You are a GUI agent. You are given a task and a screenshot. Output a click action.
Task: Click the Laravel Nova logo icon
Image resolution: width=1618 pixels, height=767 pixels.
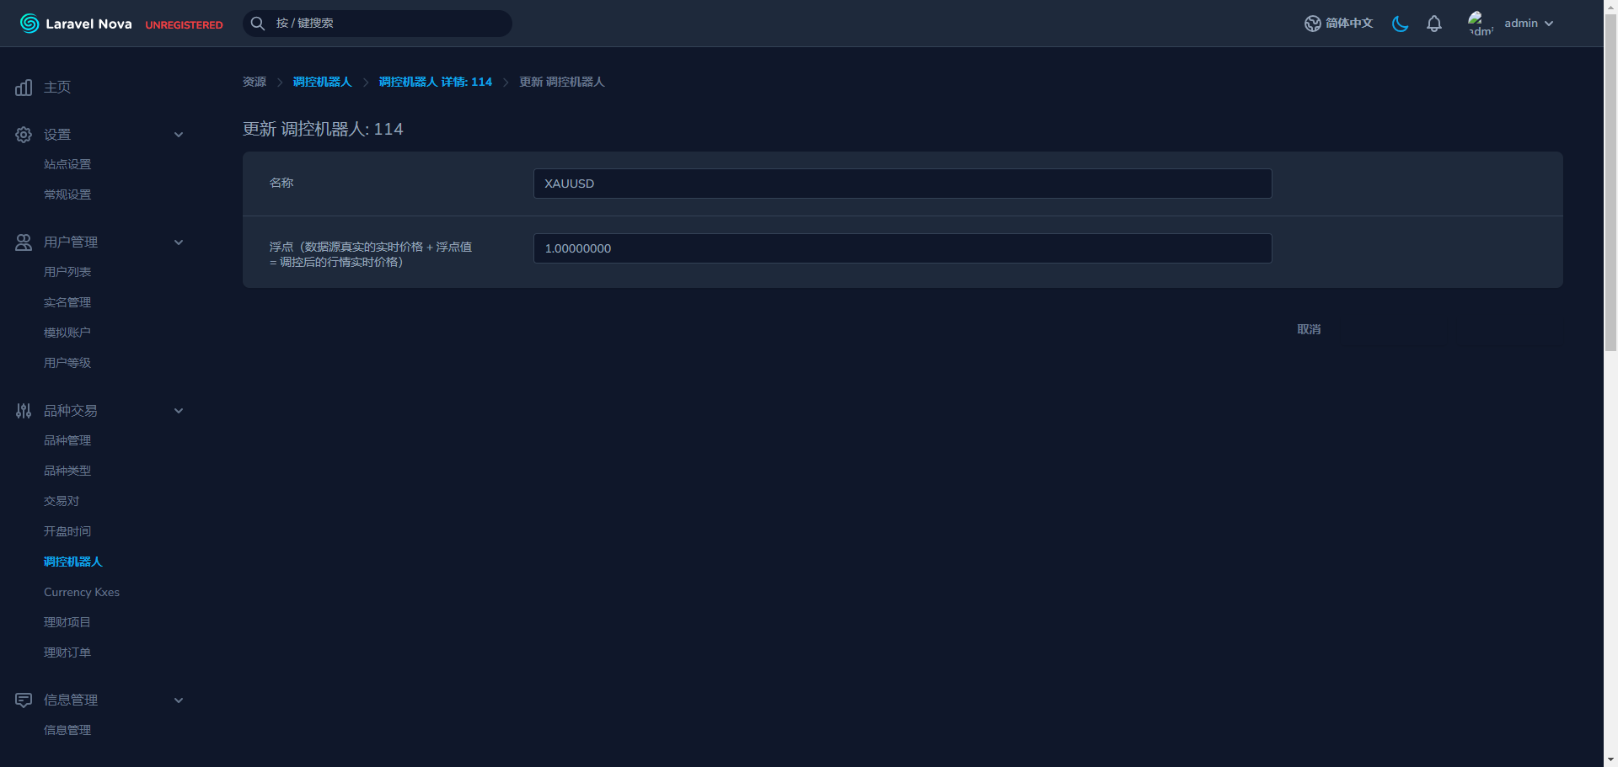tap(29, 24)
